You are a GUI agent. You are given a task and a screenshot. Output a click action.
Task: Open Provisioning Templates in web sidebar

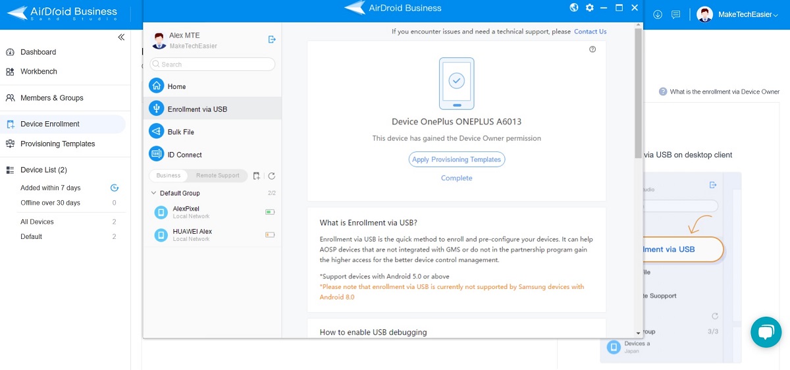(x=58, y=144)
